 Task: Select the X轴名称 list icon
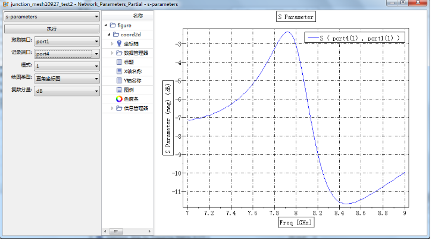(x=120, y=71)
